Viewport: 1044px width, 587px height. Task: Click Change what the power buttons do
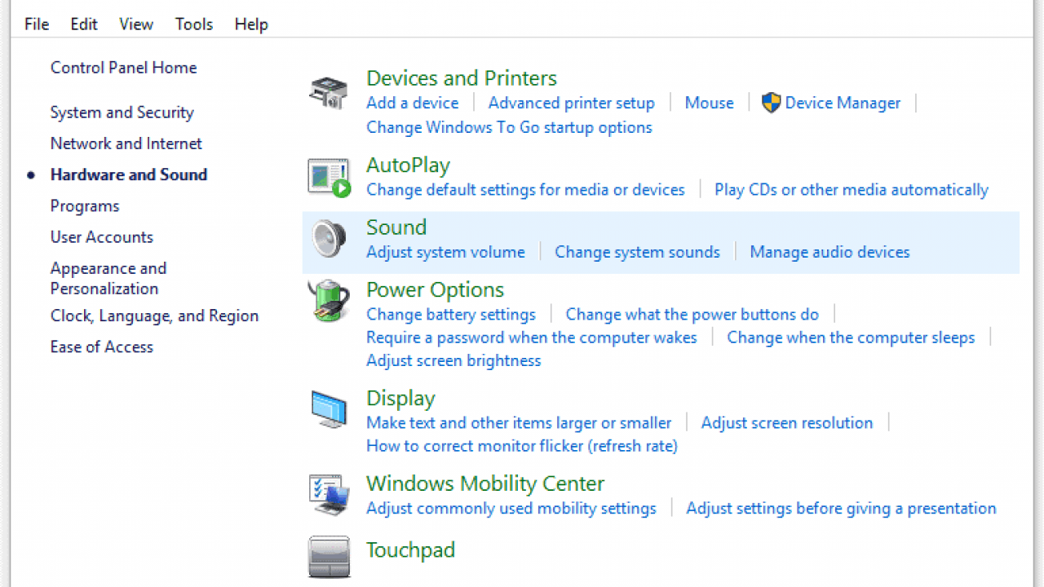(692, 315)
